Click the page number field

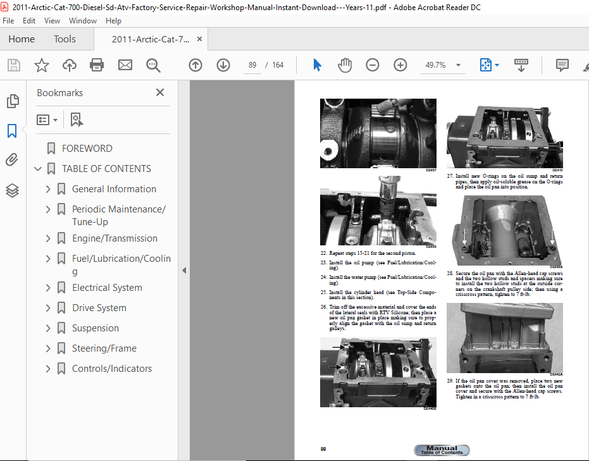click(x=252, y=65)
